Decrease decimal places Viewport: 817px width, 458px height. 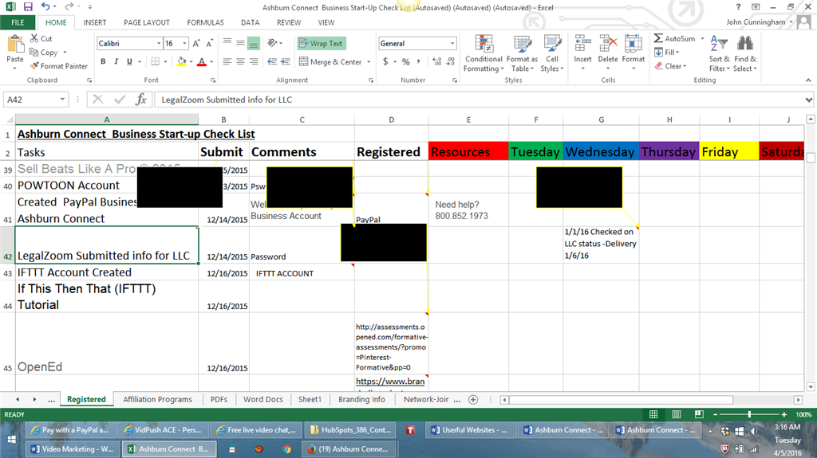(451, 61)
